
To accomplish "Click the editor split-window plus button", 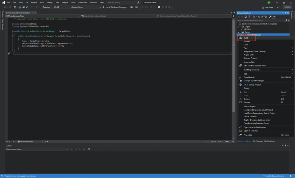I will 234,16.
